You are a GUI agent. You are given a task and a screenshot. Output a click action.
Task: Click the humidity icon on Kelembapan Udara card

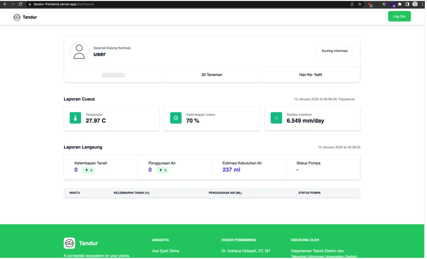coord(176,117)
